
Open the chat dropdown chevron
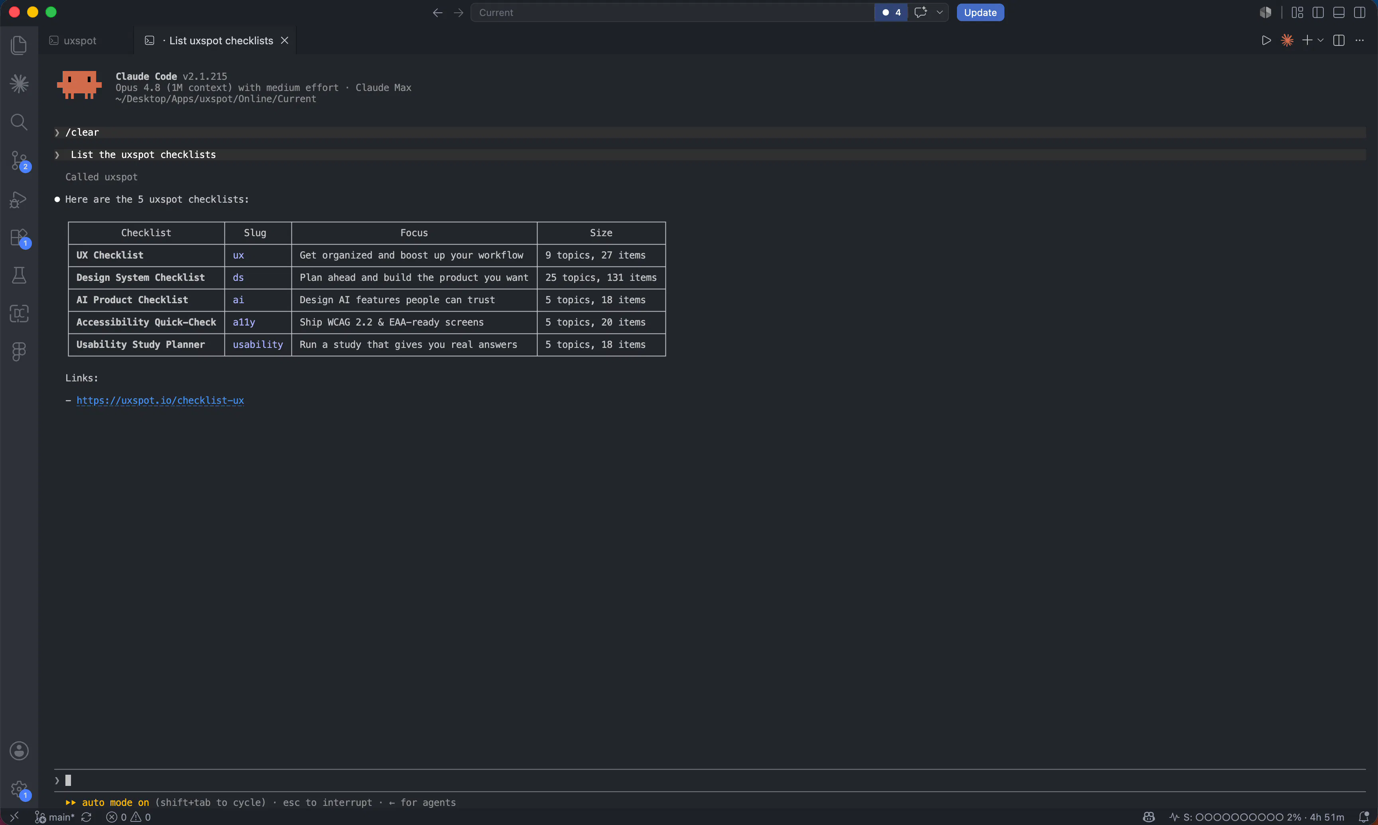tap(939, 12)
